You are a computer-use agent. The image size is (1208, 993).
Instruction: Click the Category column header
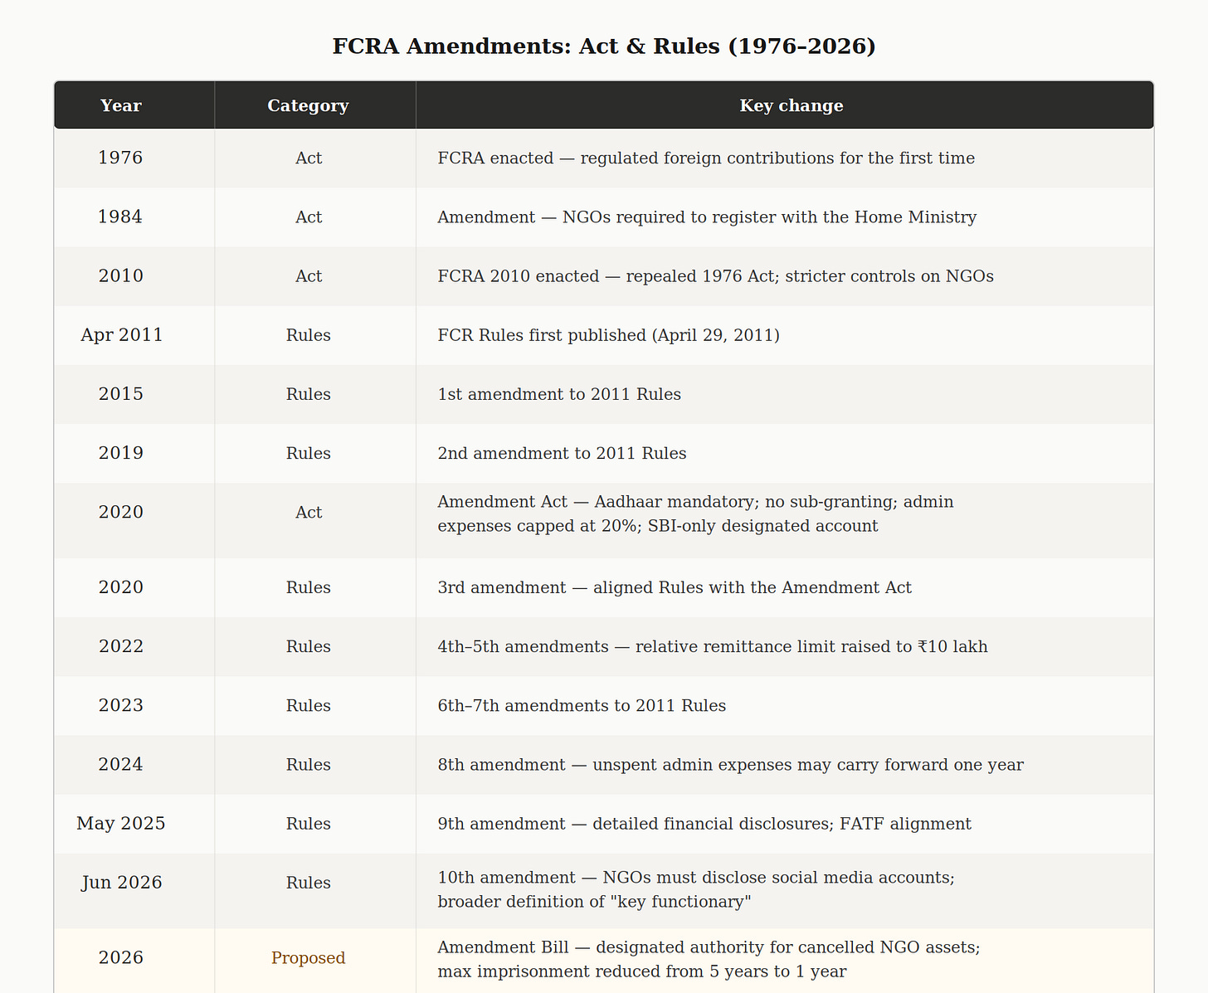pos(308,105)
